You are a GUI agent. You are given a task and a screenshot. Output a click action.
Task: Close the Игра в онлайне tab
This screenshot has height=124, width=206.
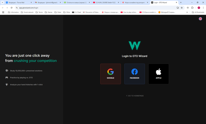pyautogui.click(x=147, y=2)
